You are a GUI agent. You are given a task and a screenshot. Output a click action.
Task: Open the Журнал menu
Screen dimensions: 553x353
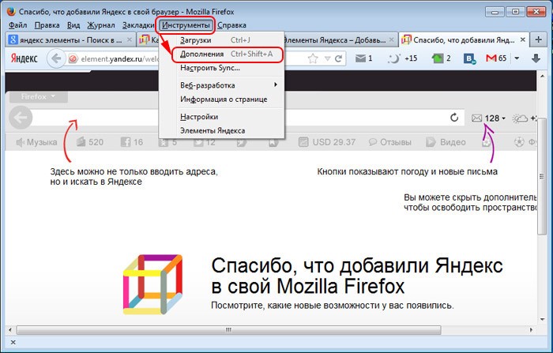coord(101,25)
